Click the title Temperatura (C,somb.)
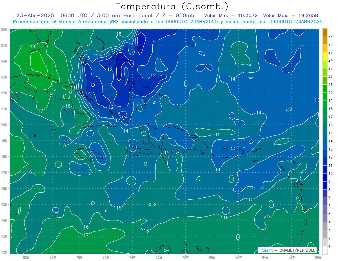 pos(172,6)
